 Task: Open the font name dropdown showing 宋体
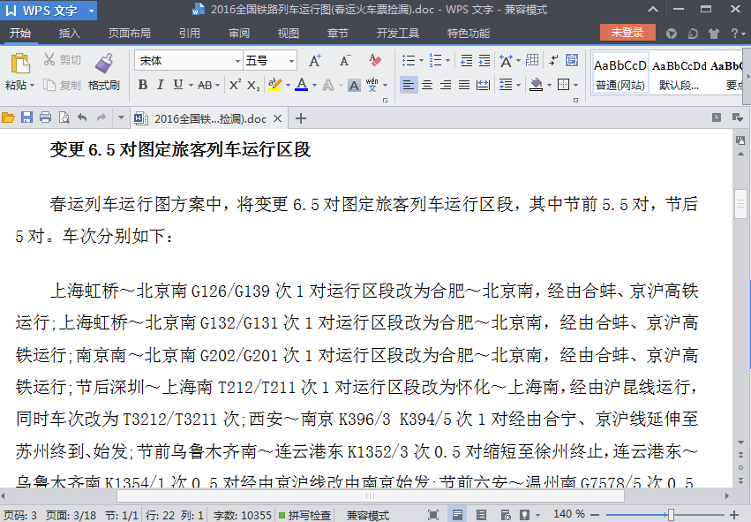coord(237,60)
